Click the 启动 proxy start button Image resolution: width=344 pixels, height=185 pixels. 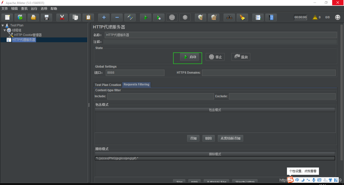[x=189, y=57]
